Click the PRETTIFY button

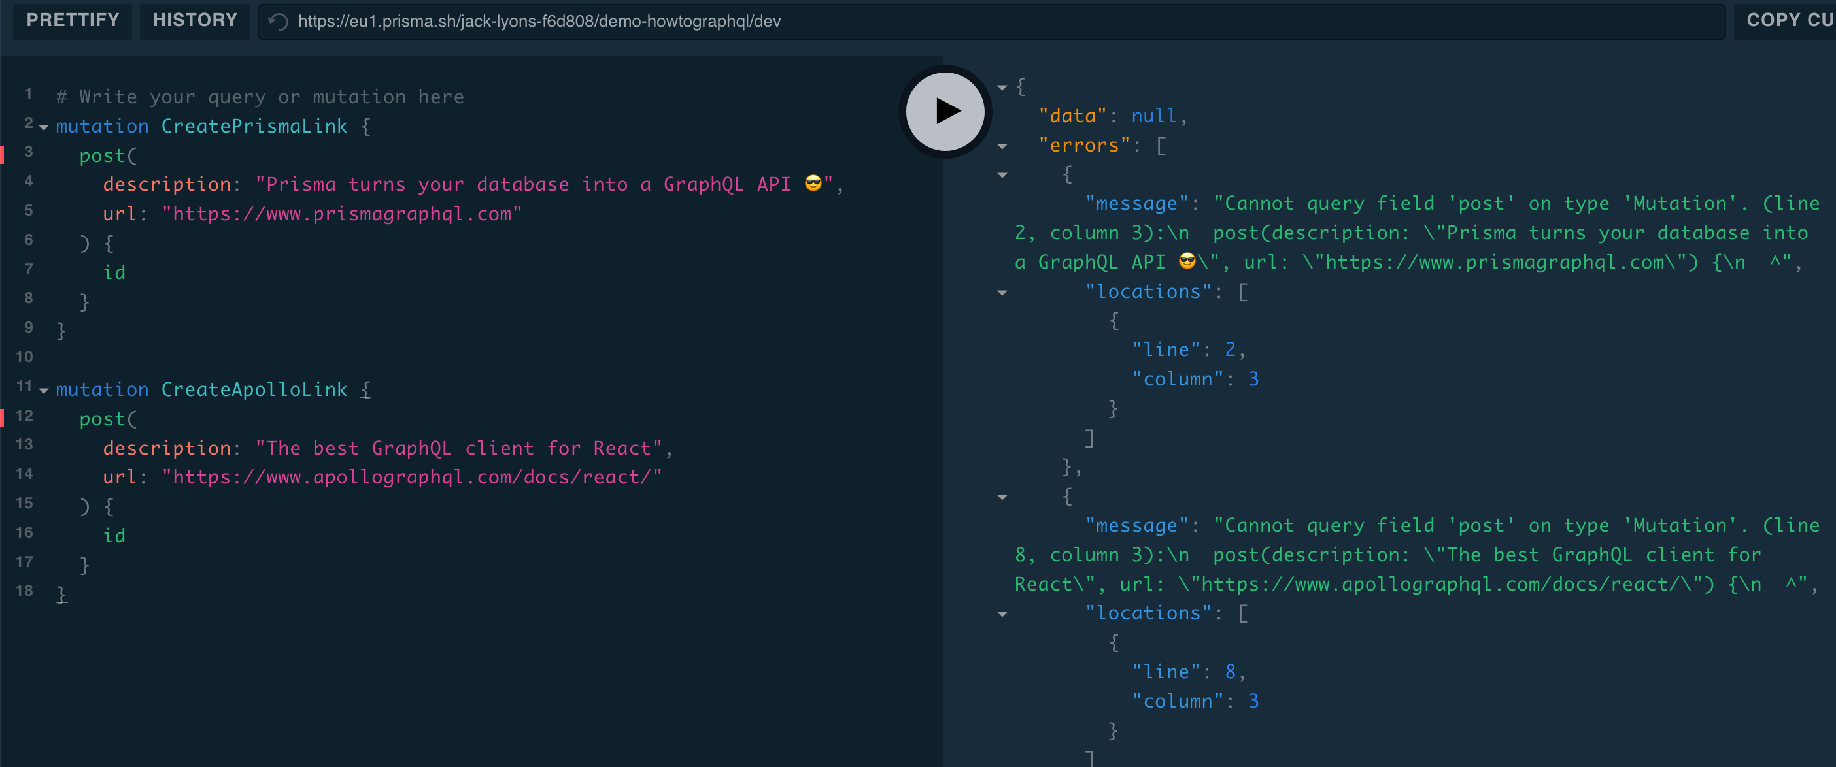click(72, 20)
